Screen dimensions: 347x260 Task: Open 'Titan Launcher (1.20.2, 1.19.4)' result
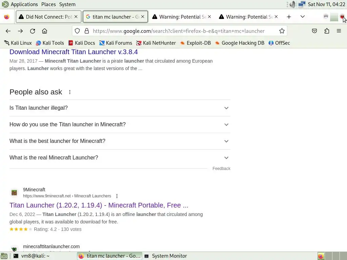pos(99,205)
